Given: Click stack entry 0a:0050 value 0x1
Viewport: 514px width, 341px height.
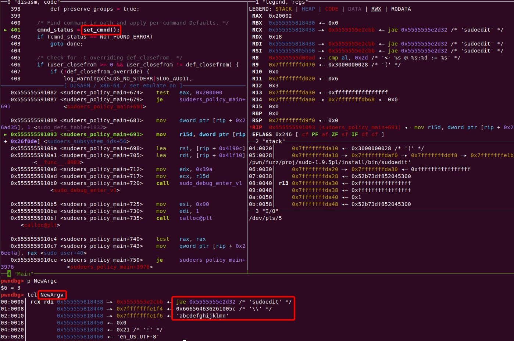Looking at the screenshot, I should click(x=356, y=197).
